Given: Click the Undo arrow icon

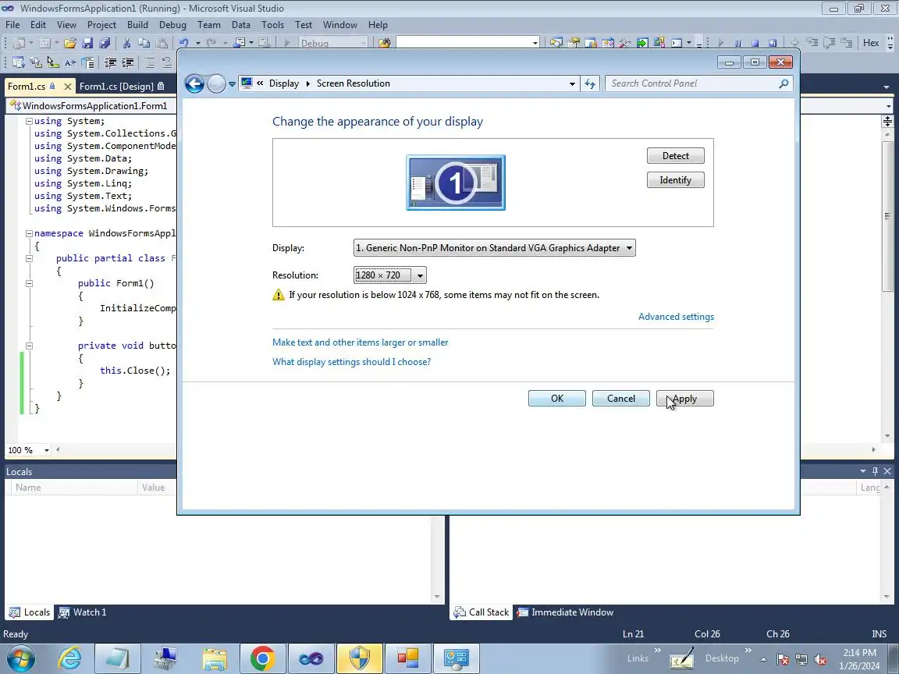Looking at the screenshot, I should (183, 43).
